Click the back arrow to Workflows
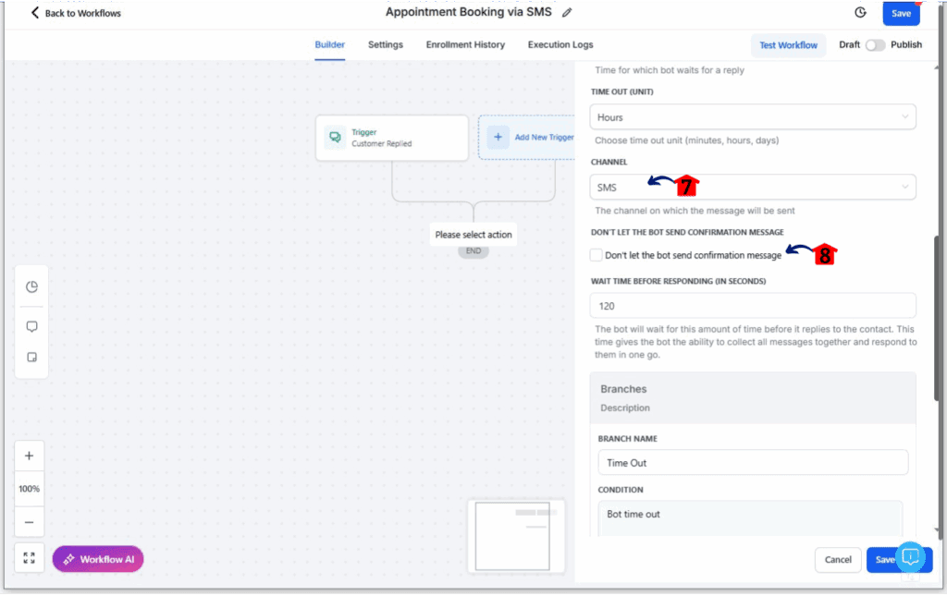The image size is (947, 596). tap(35, 13)
